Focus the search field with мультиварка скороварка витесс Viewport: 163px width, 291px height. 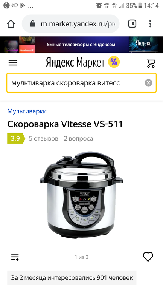(81, 83)
